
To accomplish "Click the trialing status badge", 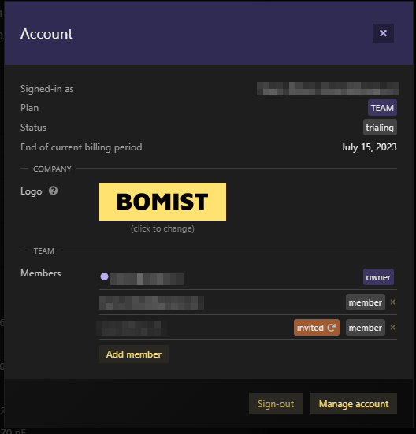I will click(x=380, y=128).
